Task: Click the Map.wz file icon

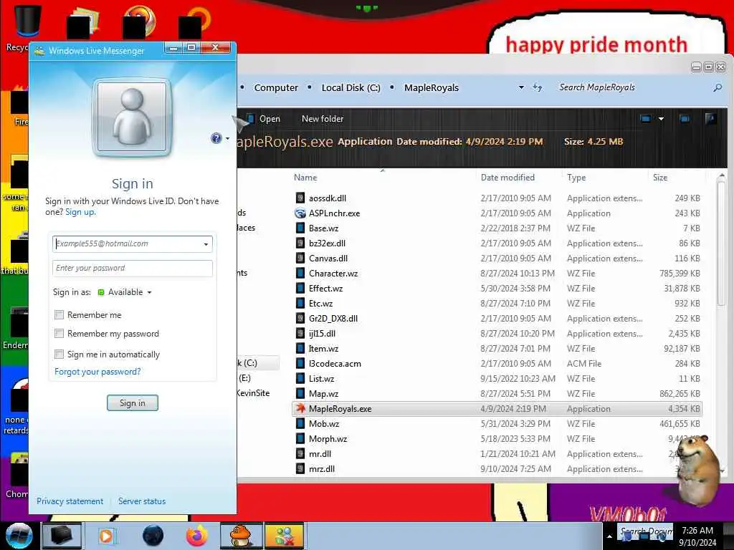Action: [x=300, y=394]
